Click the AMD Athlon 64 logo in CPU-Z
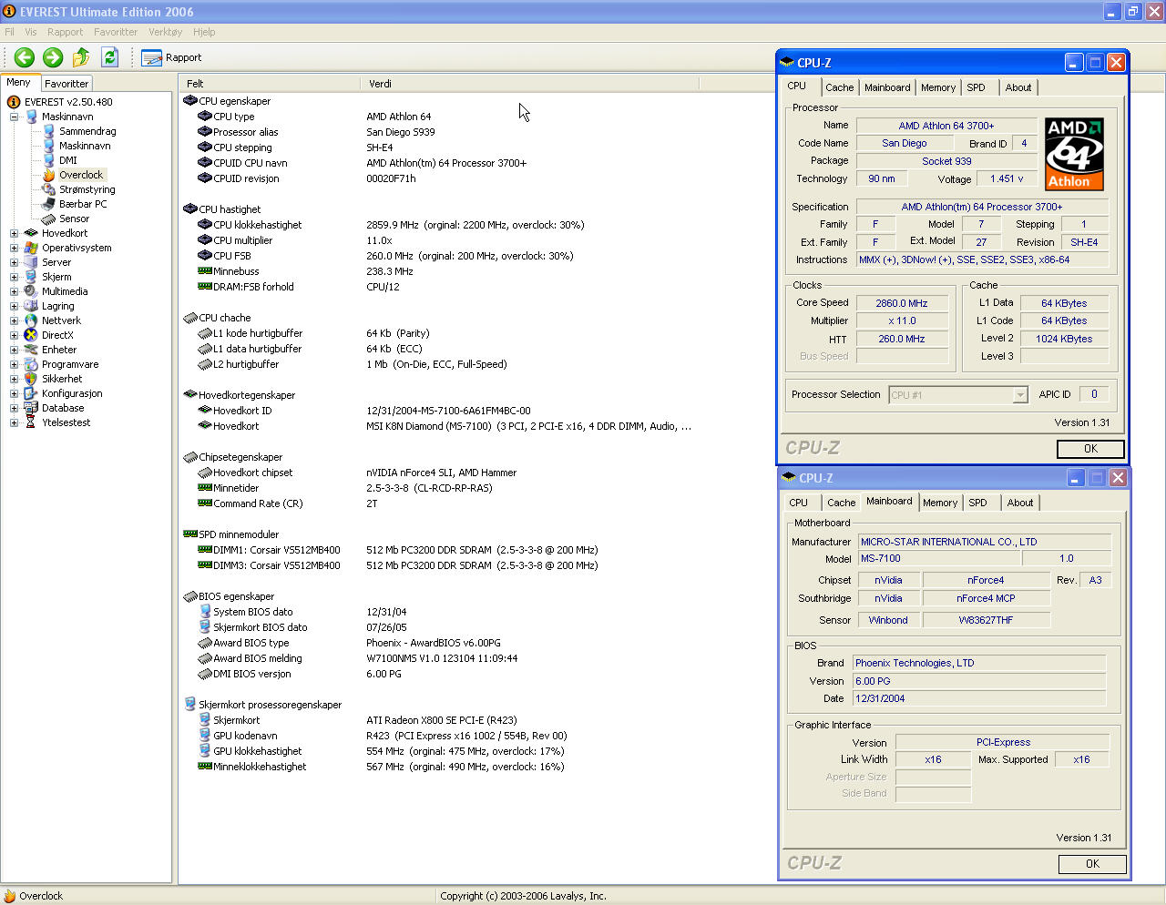 click(1074, 153)
